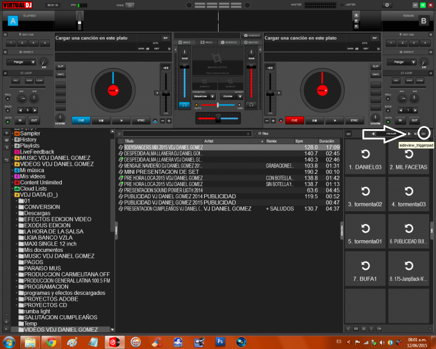Switch to the VIDEO tab
The height and width of the screenshot is (349, 436).
(x=206, y=42)
